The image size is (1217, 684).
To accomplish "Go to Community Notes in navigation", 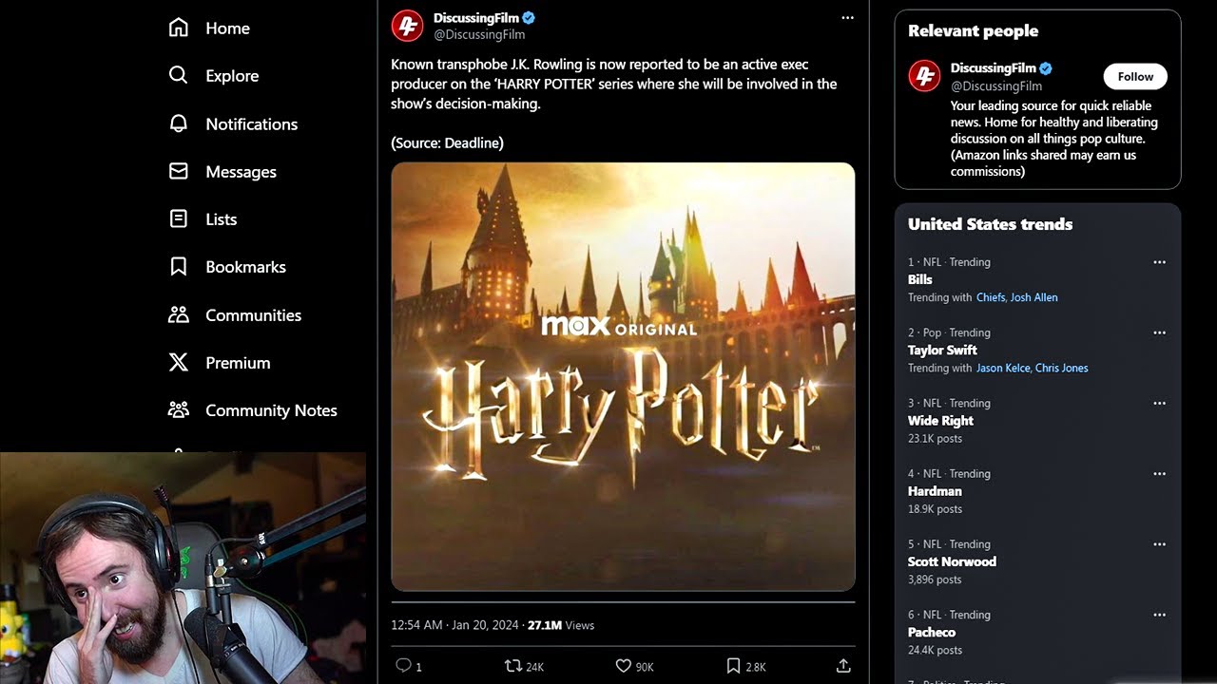I will [271, 410].
